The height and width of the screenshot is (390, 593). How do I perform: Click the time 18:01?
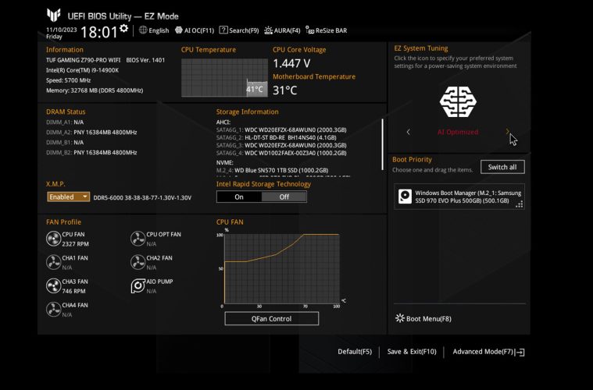point(99,32)
